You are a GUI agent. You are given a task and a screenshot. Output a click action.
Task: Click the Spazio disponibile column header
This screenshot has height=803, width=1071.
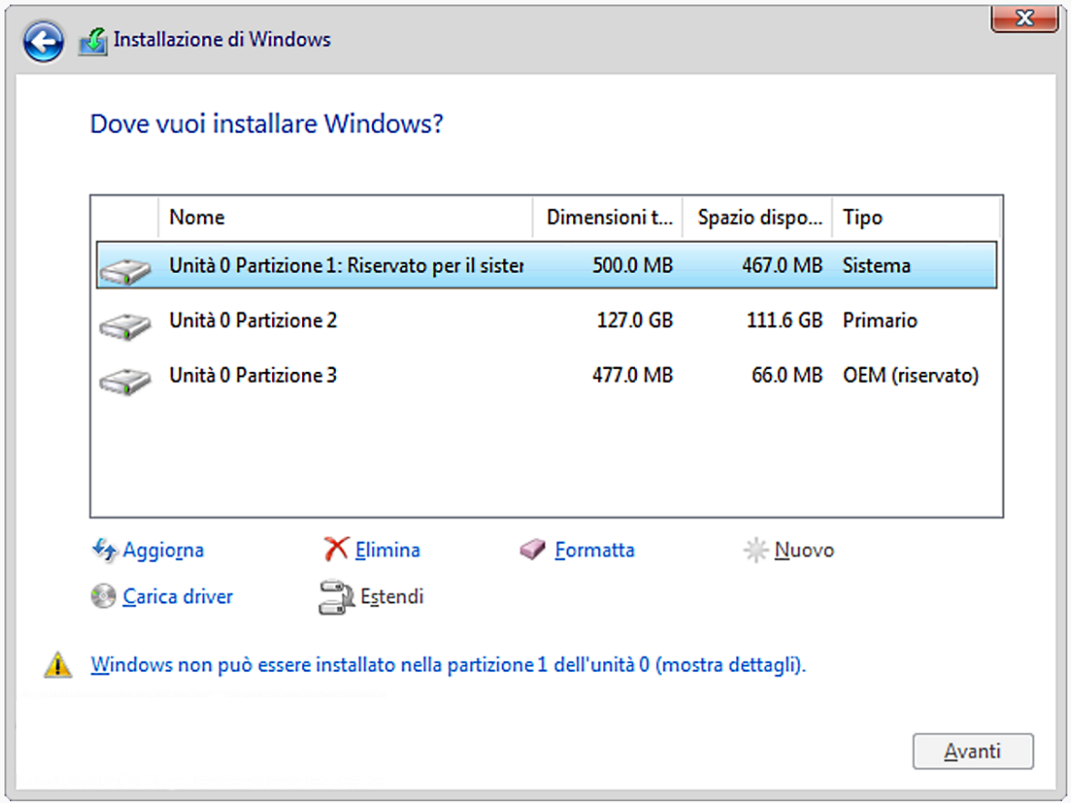(757, 218)
